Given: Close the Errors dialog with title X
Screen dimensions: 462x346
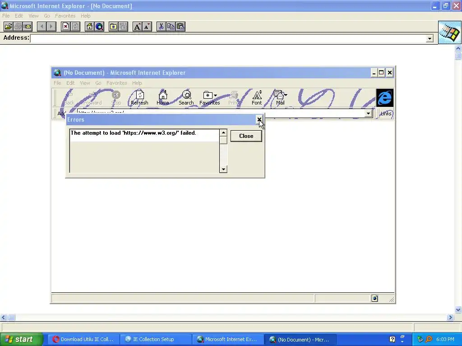Looking at the screenshot, I should (259, 119).
